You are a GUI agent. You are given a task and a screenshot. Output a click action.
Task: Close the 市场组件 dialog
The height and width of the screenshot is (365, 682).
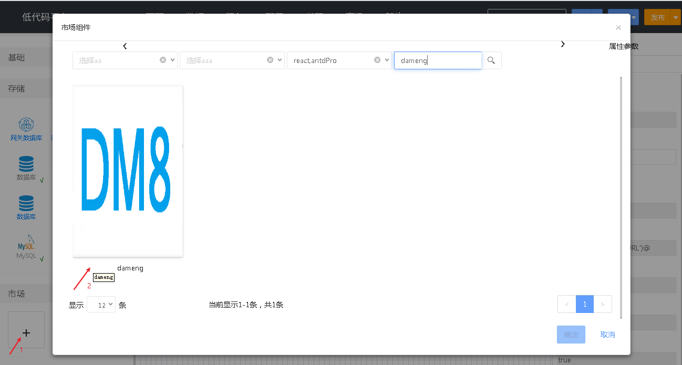(x=618, y=28)
